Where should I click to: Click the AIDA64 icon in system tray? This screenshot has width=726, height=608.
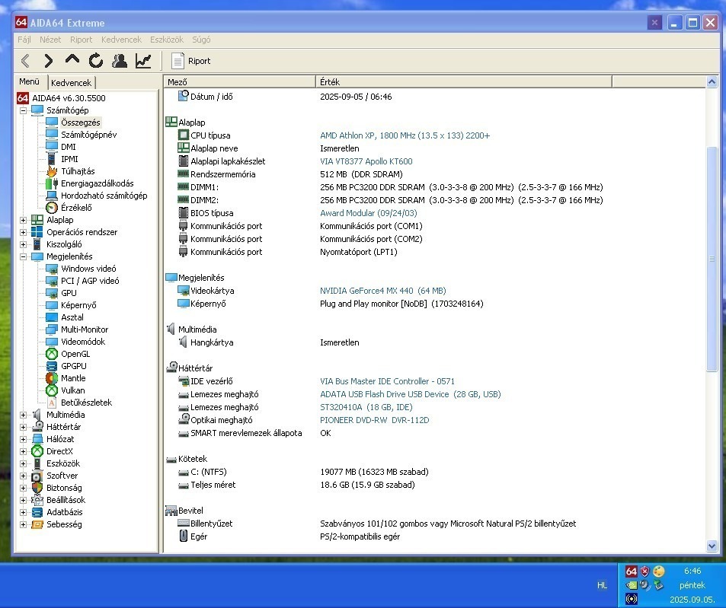tap(631, 571)
